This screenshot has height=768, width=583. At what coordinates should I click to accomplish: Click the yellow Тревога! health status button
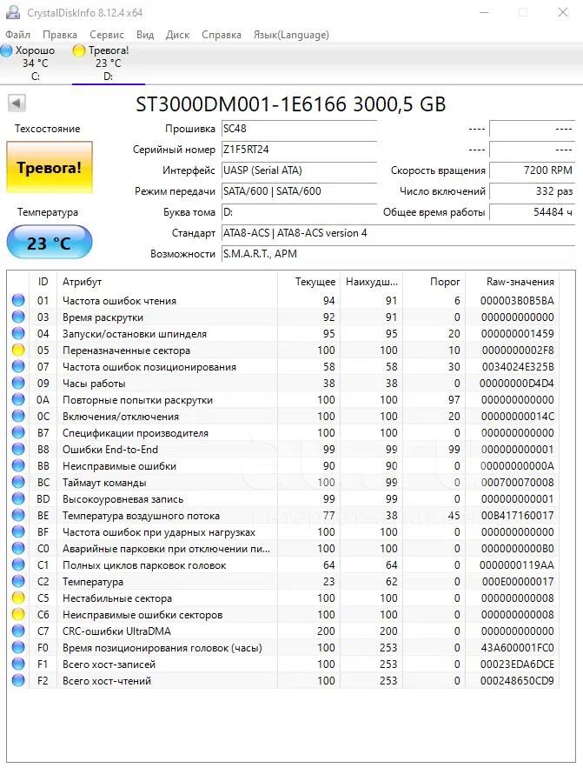(x=50, y=168)
